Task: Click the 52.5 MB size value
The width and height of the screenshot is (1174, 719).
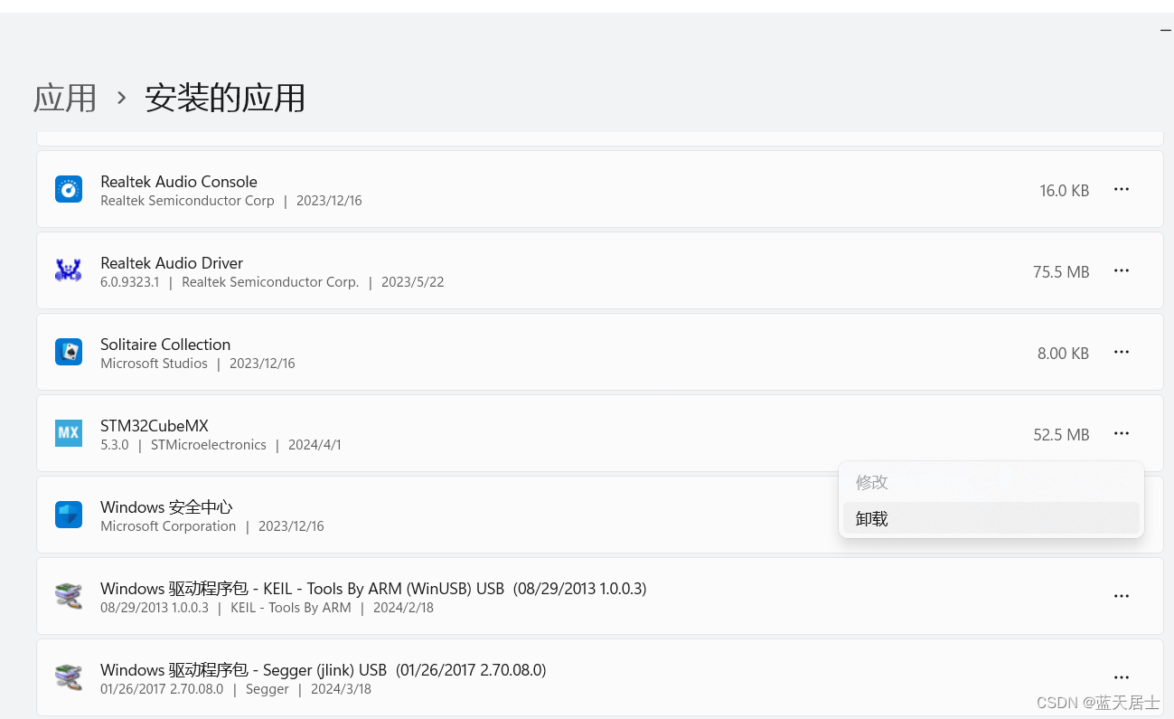Action: tap(1061, 435)
